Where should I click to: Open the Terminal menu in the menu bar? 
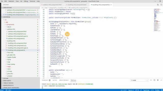32,1
